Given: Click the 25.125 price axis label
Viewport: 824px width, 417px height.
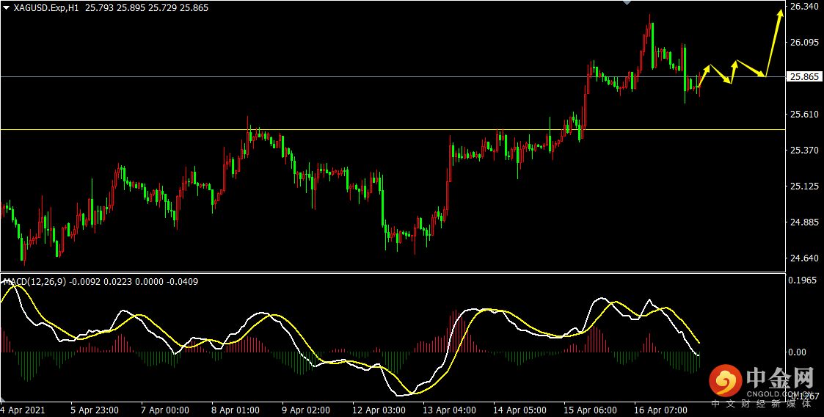Looking at the screenshot, I should (x=804, y=186).
